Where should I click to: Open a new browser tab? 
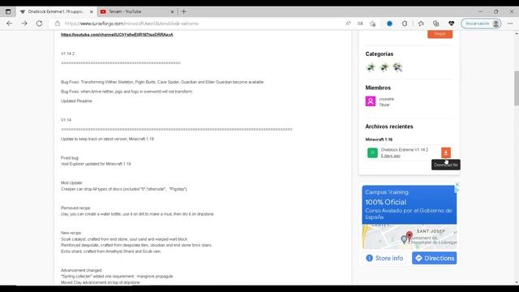184,11
